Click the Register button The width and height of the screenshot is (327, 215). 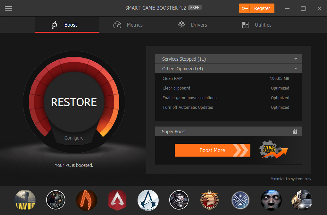coord(256,8)
